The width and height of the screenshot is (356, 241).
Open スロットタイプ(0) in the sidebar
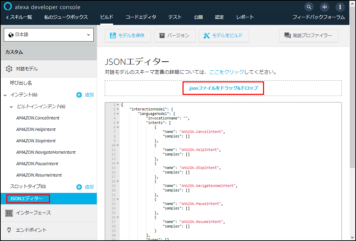[28, 187]
